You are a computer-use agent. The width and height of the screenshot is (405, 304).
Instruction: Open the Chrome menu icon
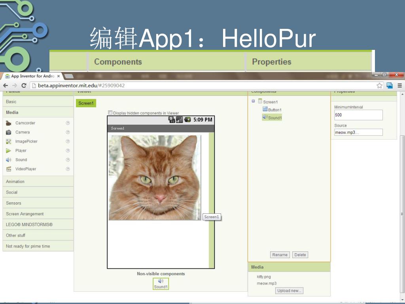click(x=399, y=85)
